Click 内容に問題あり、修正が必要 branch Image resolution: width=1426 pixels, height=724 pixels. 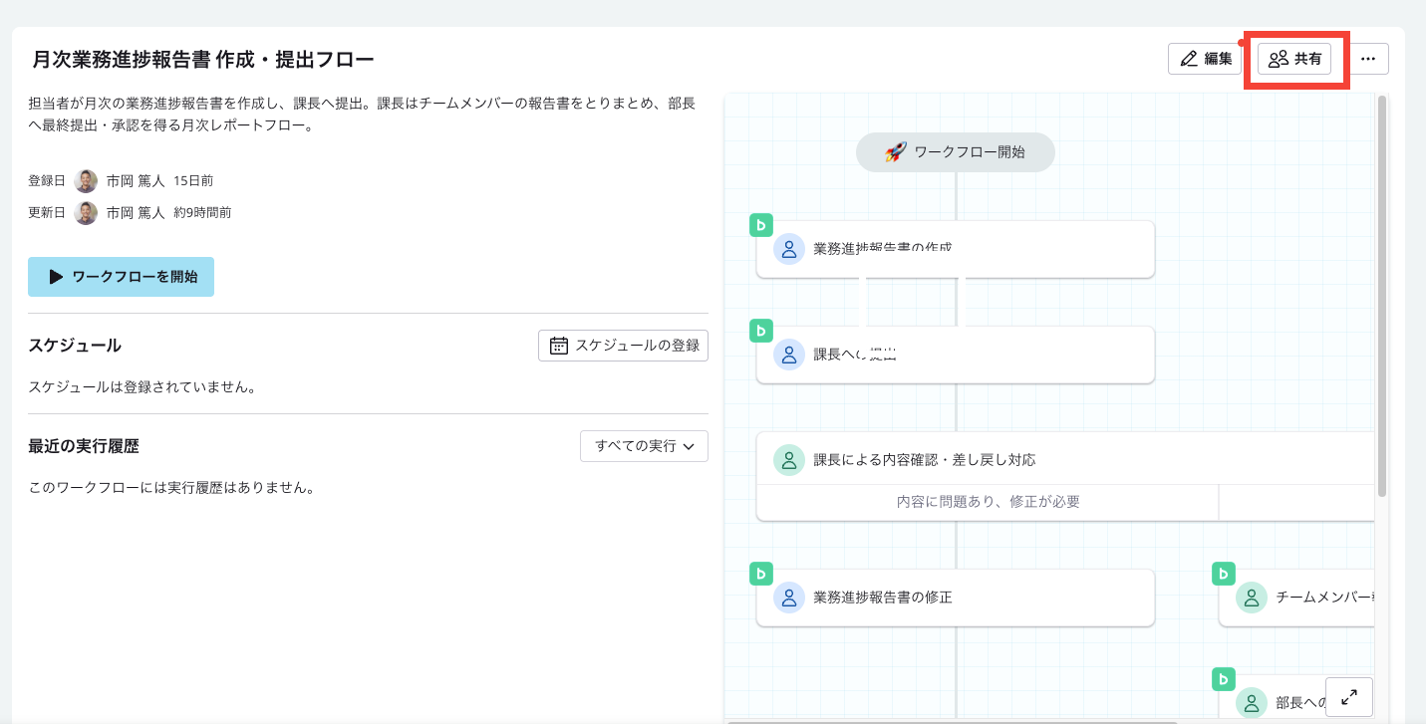(988, 502)
